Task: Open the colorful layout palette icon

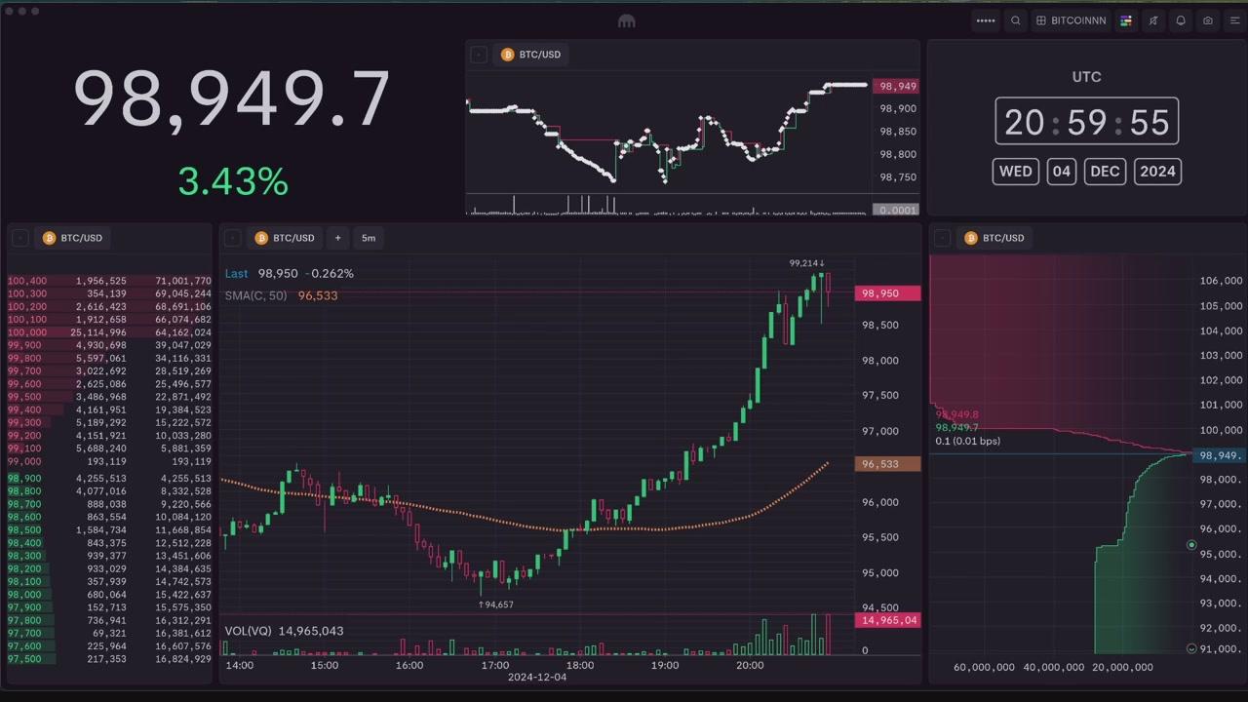Action: click(1126, 20)
